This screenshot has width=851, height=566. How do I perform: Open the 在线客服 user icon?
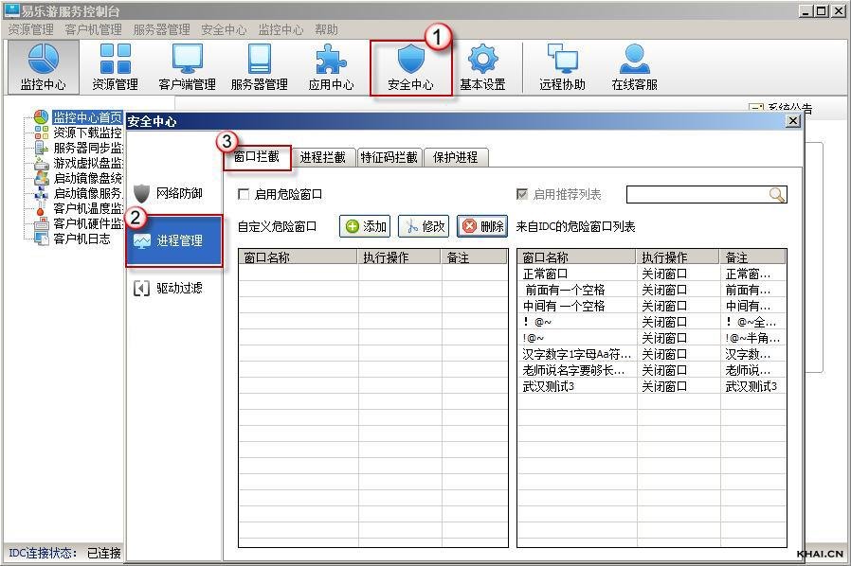click(x=634, y=66)
